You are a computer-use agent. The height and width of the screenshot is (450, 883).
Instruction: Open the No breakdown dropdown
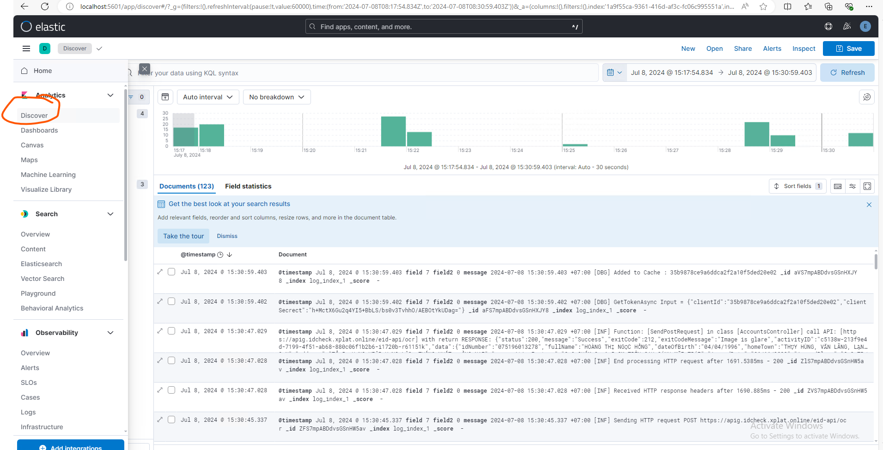(276, 97)
